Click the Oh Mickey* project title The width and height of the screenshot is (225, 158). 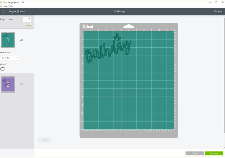click(x=119, y=12)
